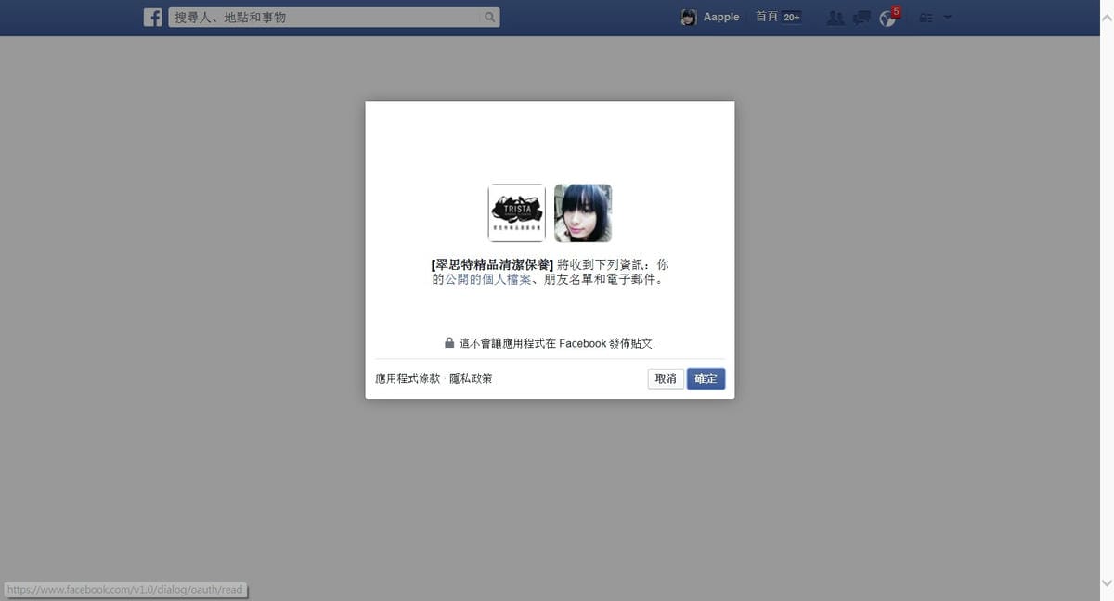Viewport: 1114px width, 601px height.
Task: Open Aapple profile avatar in the top bar
Action: 689,17
